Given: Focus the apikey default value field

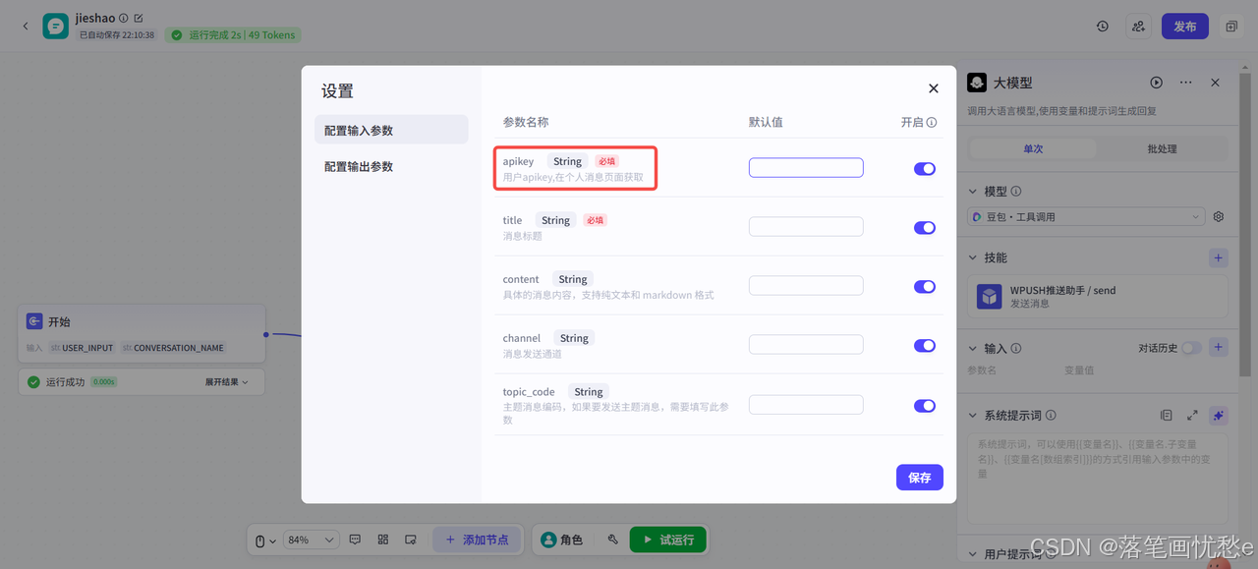Looking at the screenshot, I should 806,168.
